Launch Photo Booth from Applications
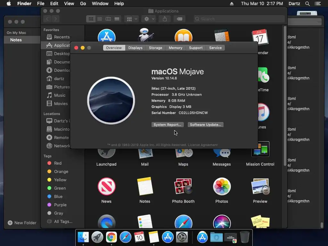 (x=183, y=186)
